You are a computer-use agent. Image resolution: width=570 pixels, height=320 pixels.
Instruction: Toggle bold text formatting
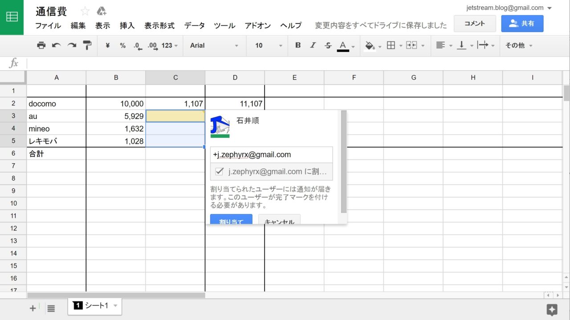pos(298,45)
